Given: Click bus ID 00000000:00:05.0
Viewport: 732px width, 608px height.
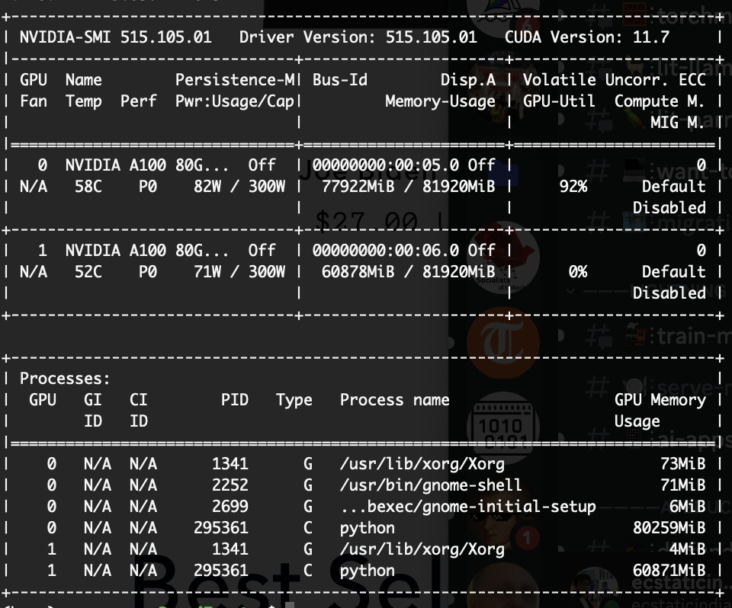Looking at the screenshot, I should click(386, 165).
